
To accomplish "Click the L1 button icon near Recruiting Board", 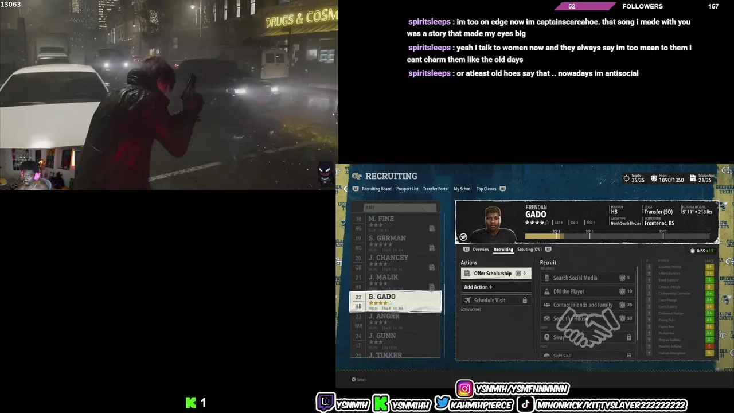I will click(x=356, y=189).
